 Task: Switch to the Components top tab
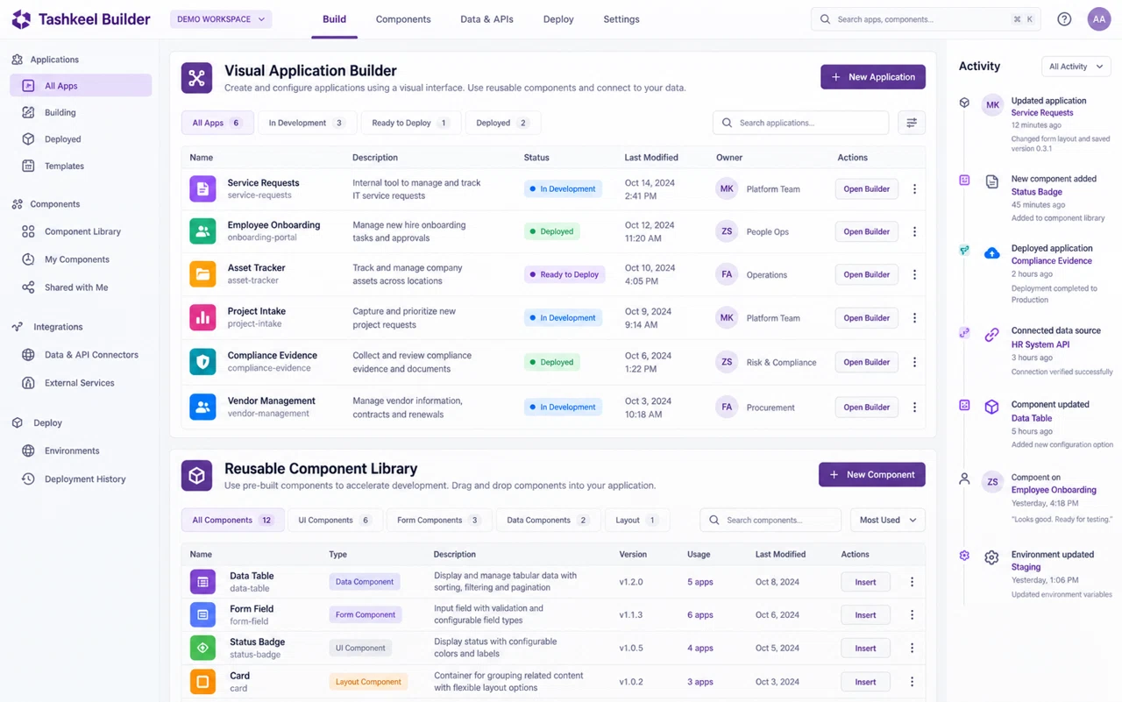[x=403, y=19]
